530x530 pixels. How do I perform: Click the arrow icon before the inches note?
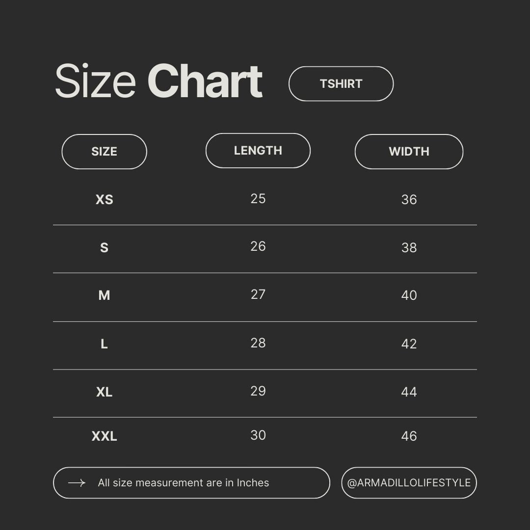pyautogui.click(x=77, y=483)
